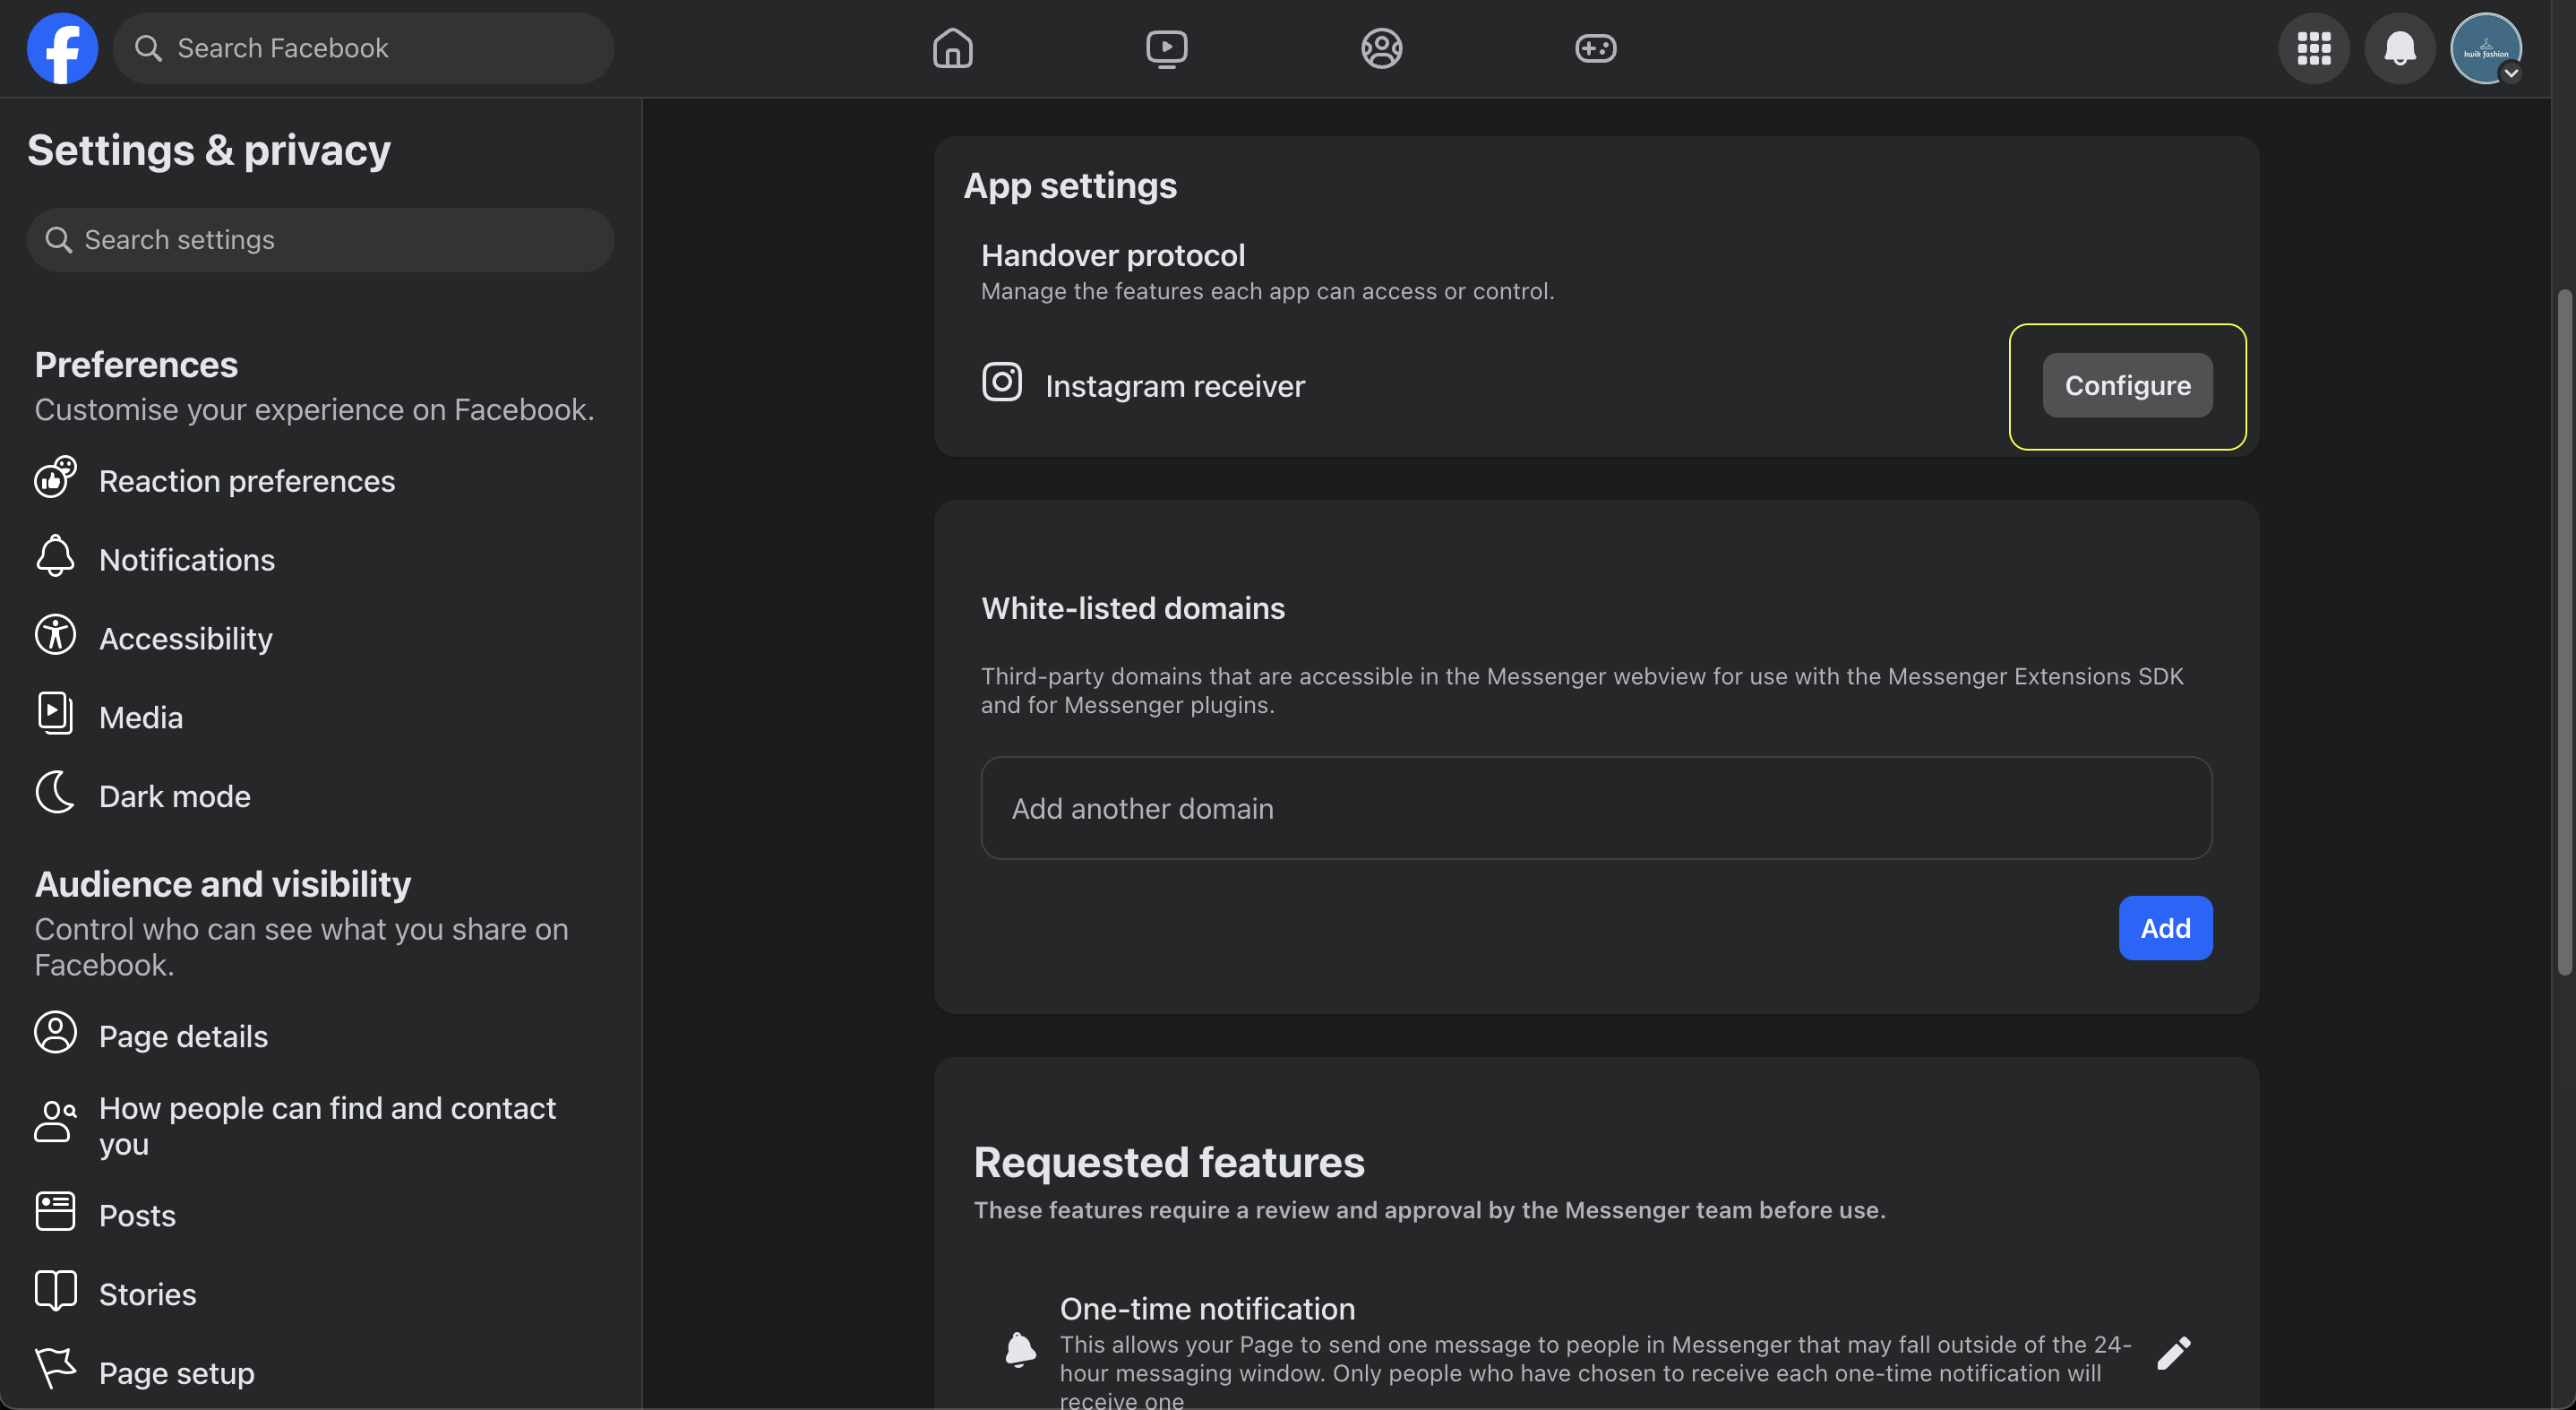Click the Search Facebook field
This screenshot has height=1410, width=2576.
pos(363,48)
